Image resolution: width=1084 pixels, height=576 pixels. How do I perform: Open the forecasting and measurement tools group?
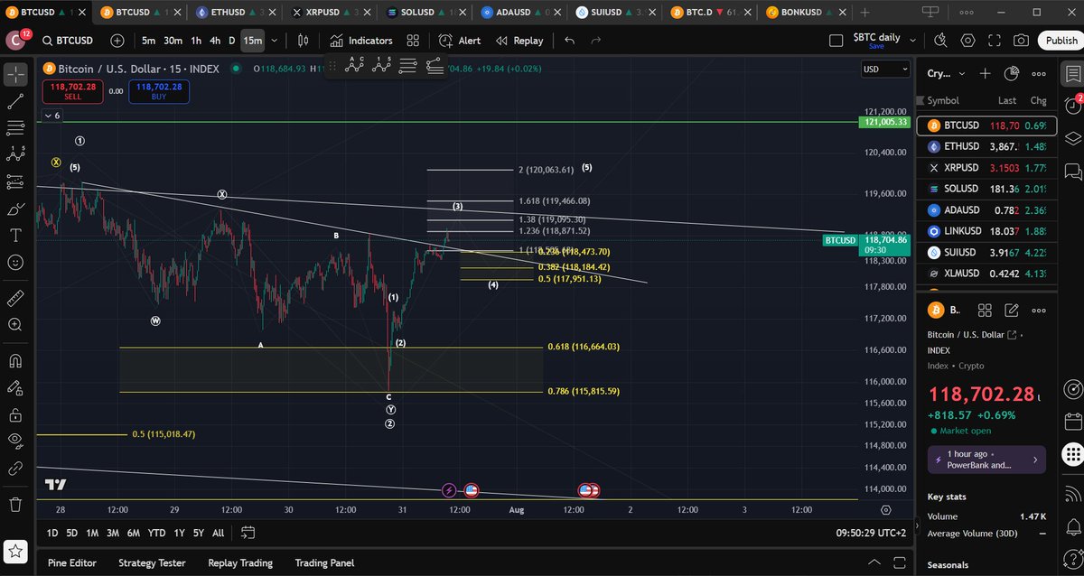pos(15,181)
